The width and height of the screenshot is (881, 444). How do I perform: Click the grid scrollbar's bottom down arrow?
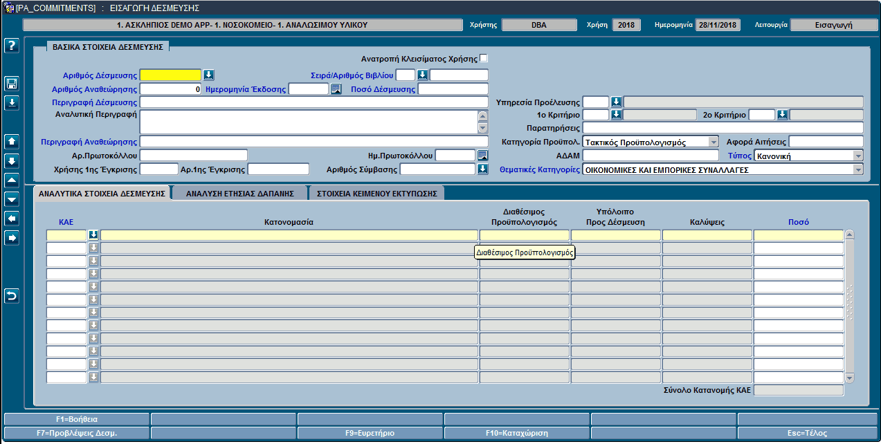(850, 378)
